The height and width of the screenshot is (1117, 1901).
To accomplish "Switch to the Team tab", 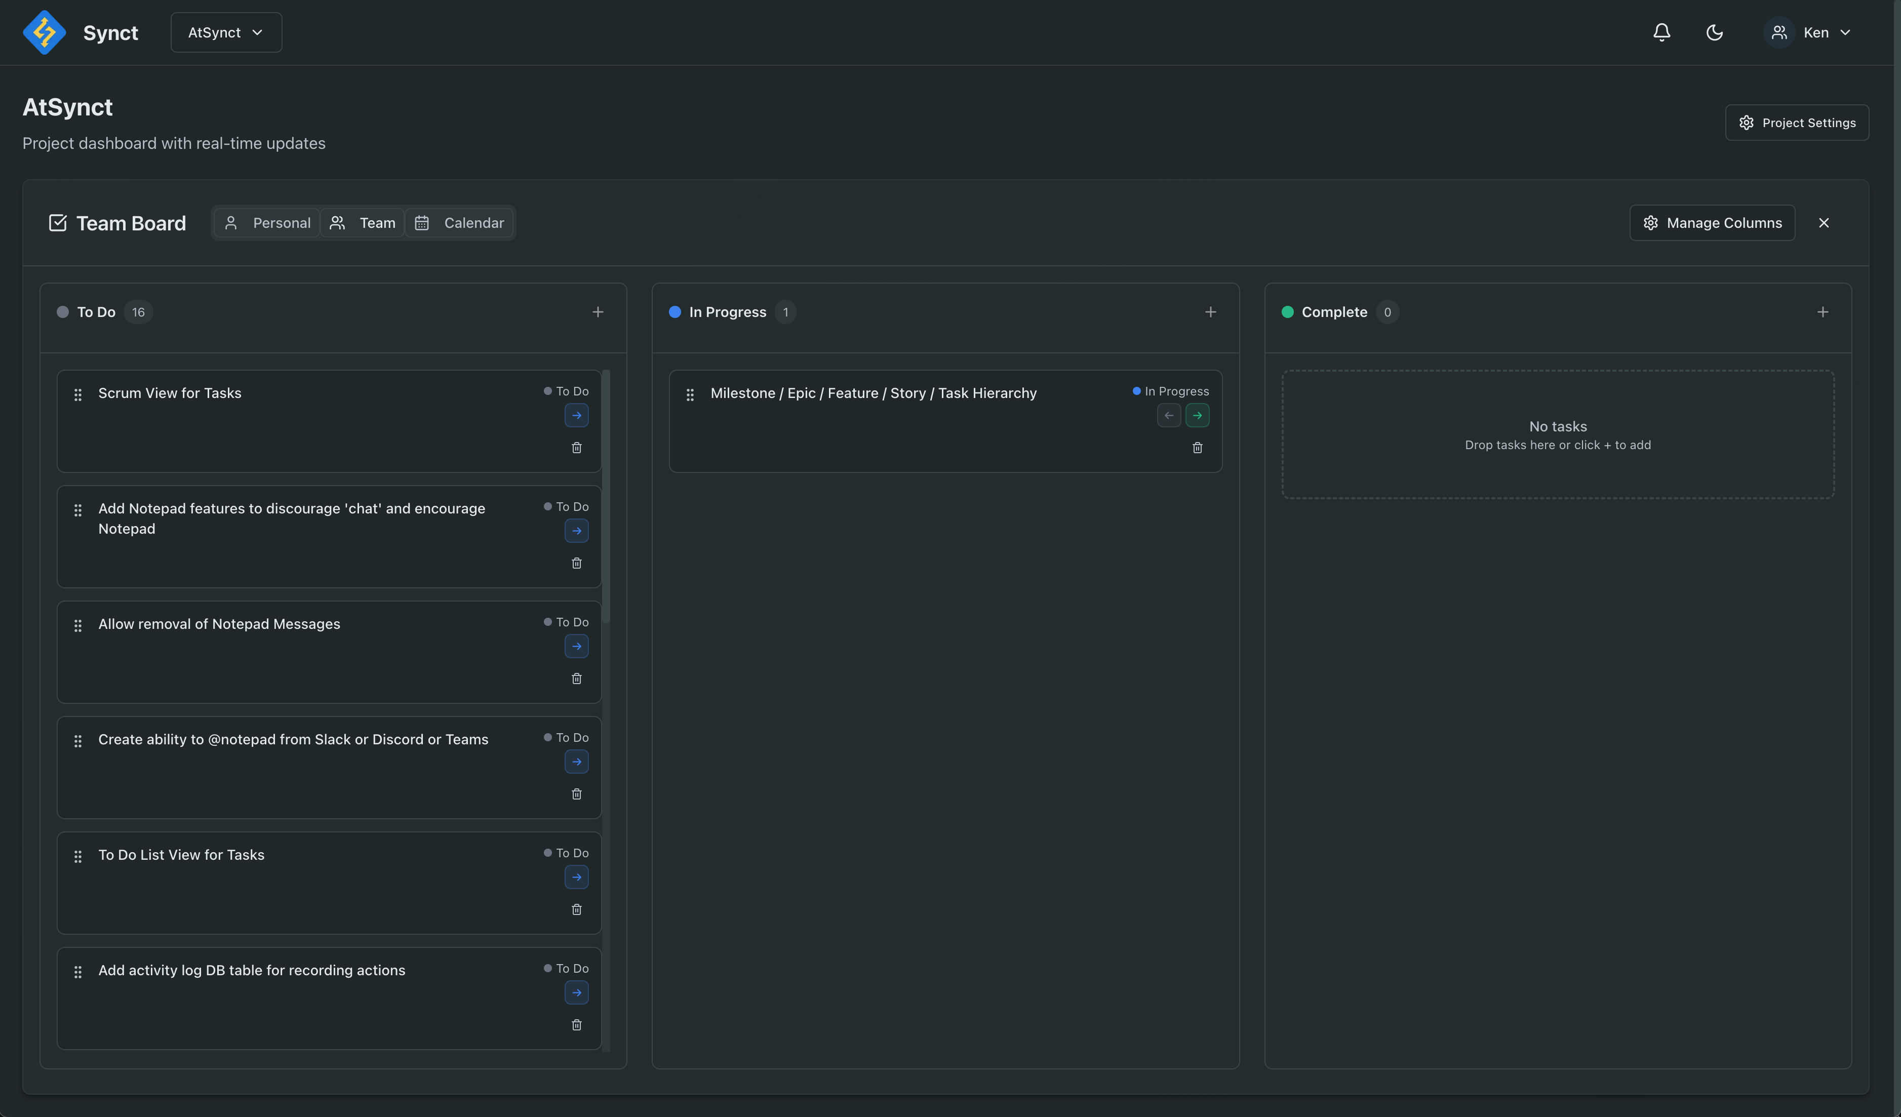I will point(362,222).
